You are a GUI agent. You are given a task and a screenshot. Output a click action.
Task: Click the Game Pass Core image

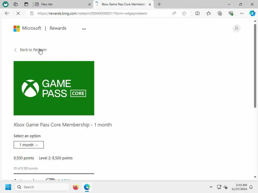pos(54,88)
